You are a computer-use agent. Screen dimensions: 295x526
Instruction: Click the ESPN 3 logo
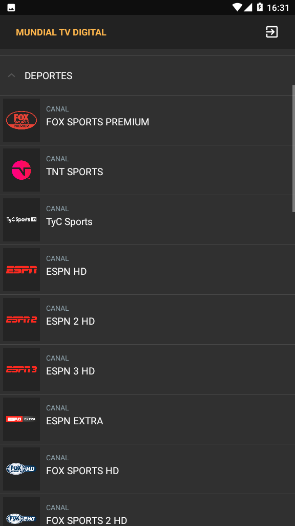pos(22,369)
